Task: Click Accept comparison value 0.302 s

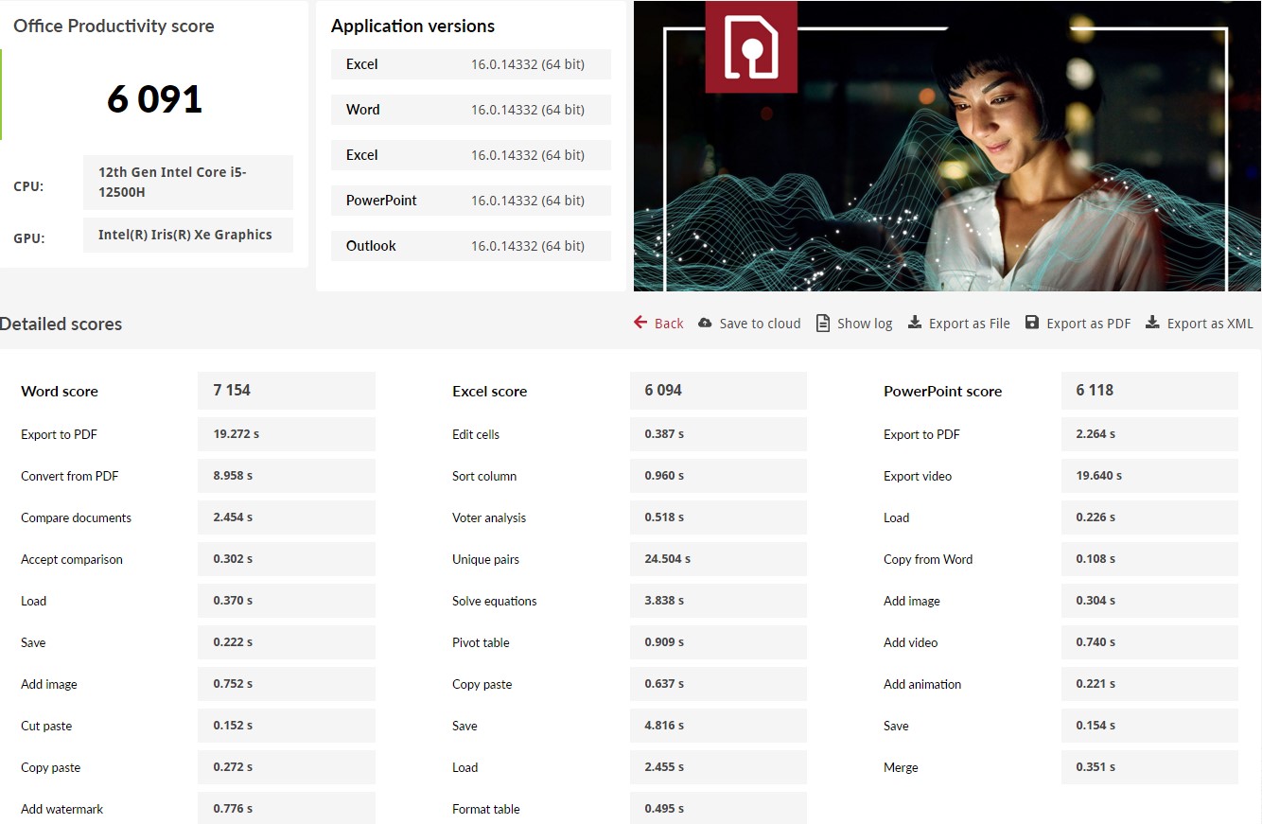Action: pos(287,559)
